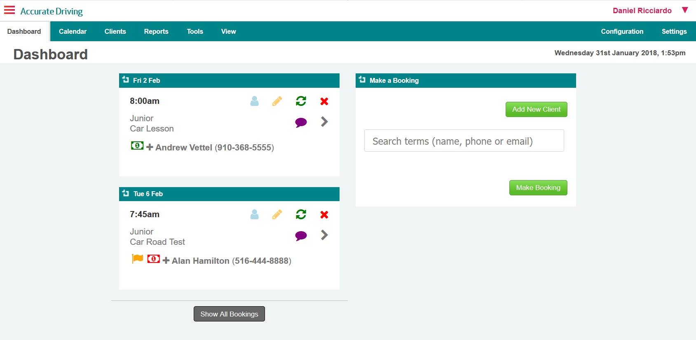The height and width of the screenshot is (340, 696).
Task: Open the Tools menu
Action: click(x=195, y=31)
